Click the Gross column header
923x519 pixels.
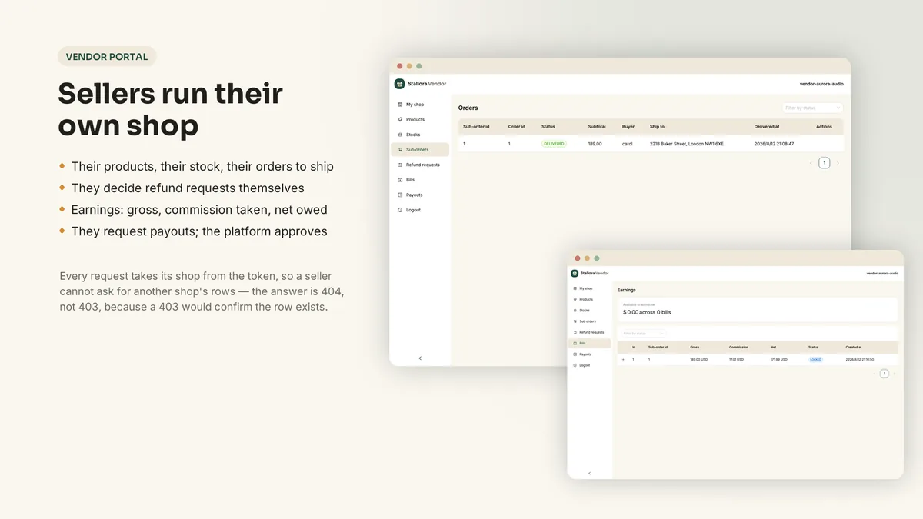click(x=695, y=347)
